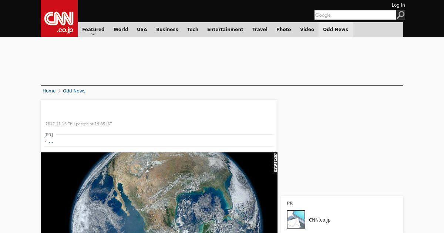Click the article timestamp text '2017.11.16 Thu posted at 19:35 JST'
The height and width of the screenshot is (233, 444).
(x=79, y=124)
